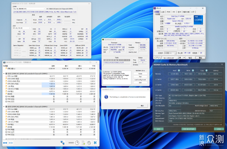Click first VIN row current value 4.970 V

click(52, 92)
